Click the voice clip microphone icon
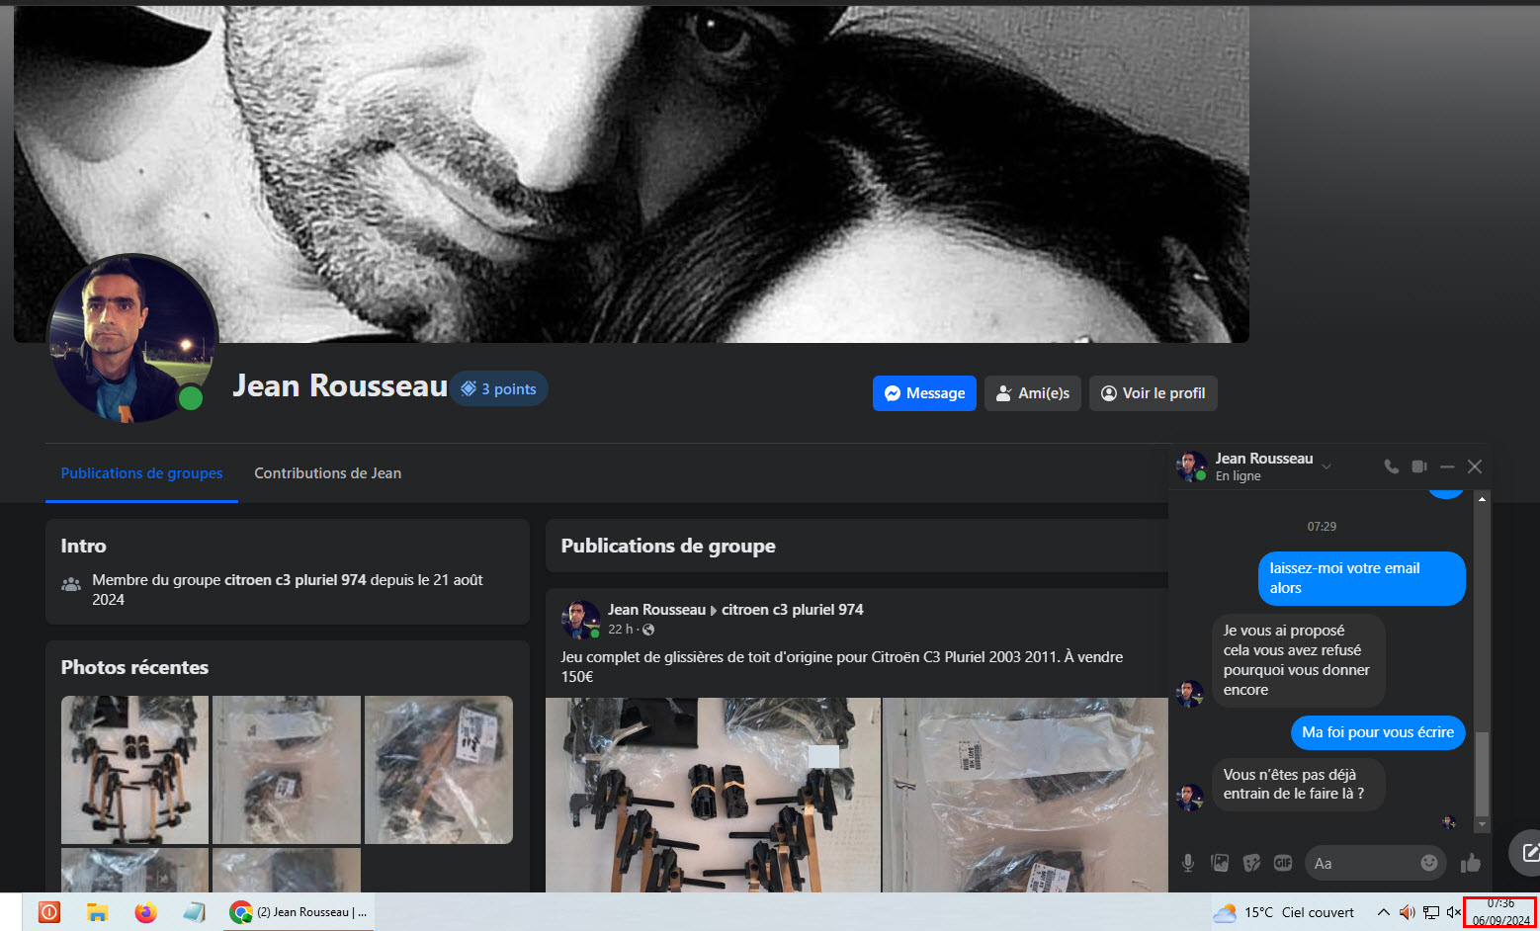 [x=1188, y=863]
